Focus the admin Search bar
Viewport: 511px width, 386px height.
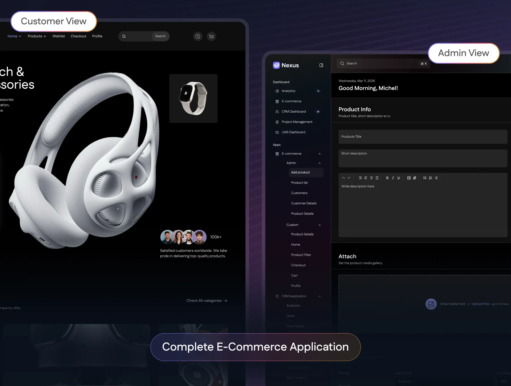pos(384,64)
